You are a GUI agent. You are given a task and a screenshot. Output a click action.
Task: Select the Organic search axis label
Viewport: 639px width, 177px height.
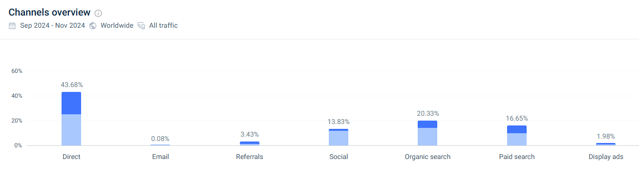427,157
